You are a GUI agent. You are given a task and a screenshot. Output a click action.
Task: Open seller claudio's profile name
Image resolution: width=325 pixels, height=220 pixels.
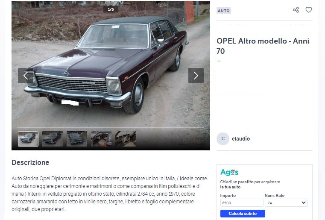(241, 139)
